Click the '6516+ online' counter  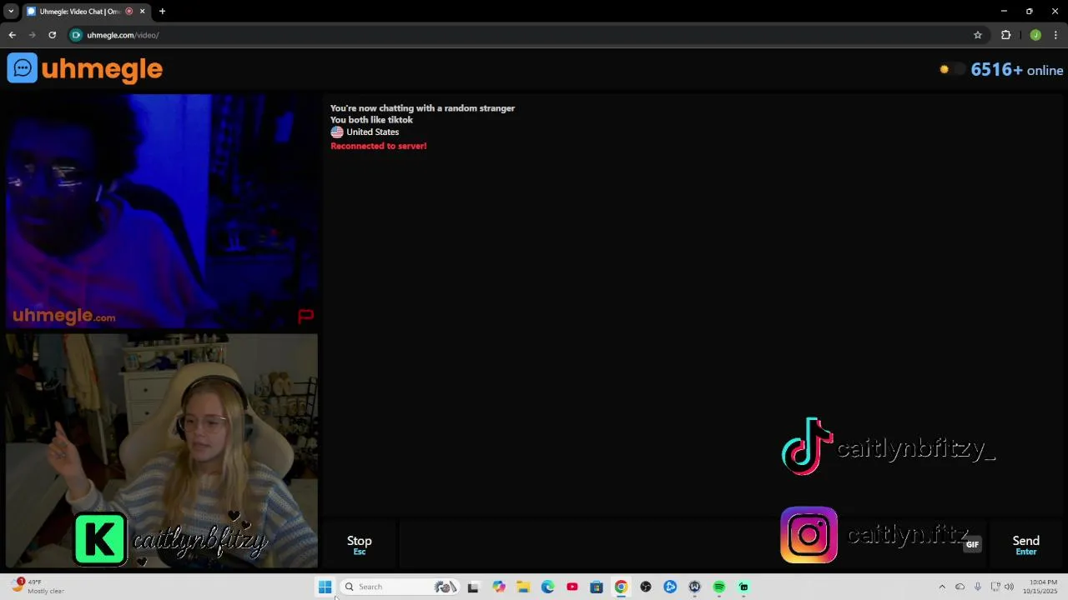[1016, 70]
